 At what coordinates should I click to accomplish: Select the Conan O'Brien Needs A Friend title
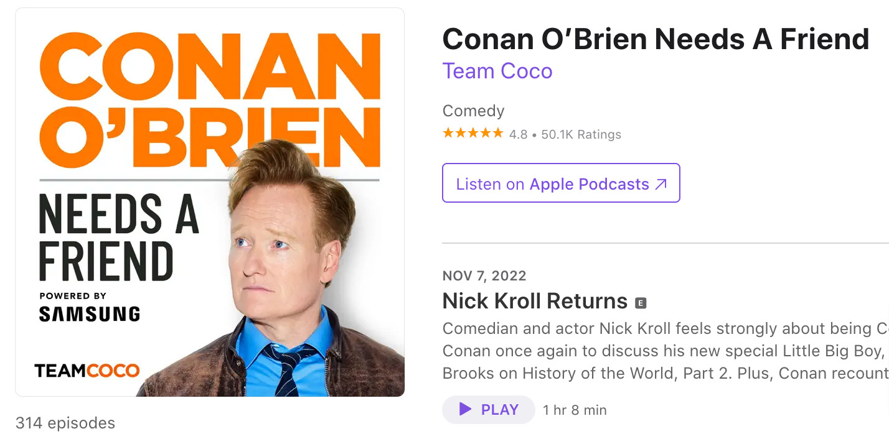[x=656, y=39]
